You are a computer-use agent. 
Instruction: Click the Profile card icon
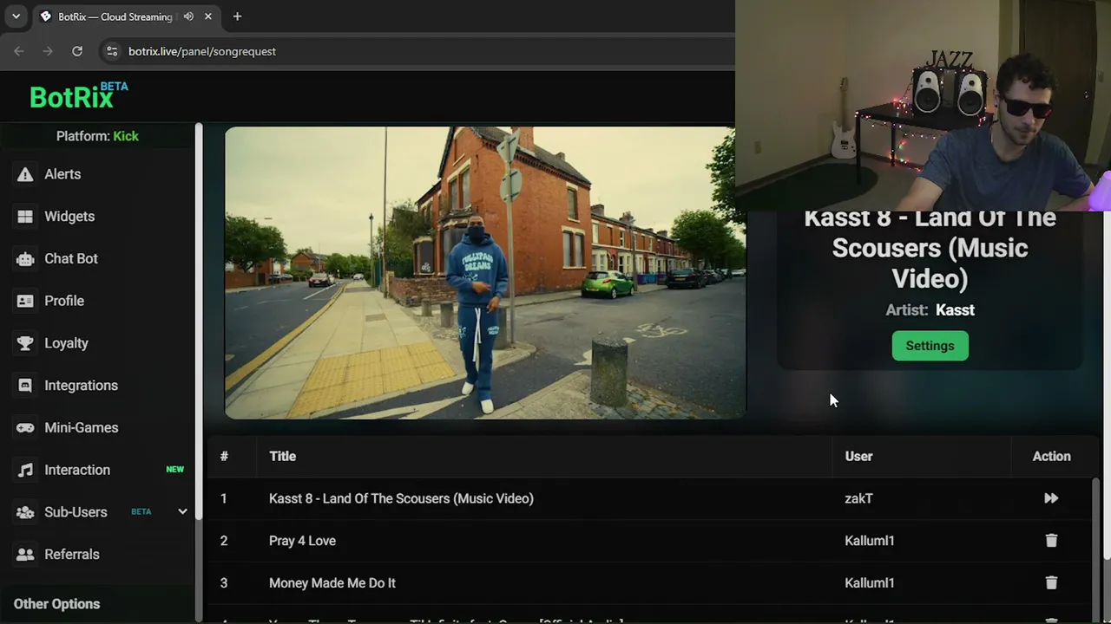click(25, 301)
